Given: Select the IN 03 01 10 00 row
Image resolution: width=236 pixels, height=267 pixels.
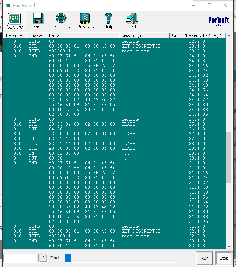Looking at the screenshot, I should [x=115, y=139].
